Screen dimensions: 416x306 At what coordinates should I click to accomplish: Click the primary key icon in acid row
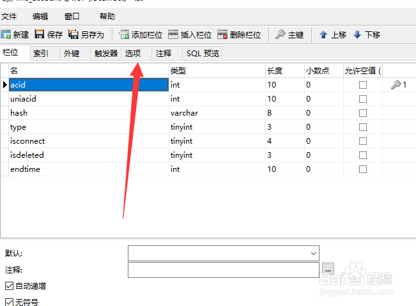396,84
